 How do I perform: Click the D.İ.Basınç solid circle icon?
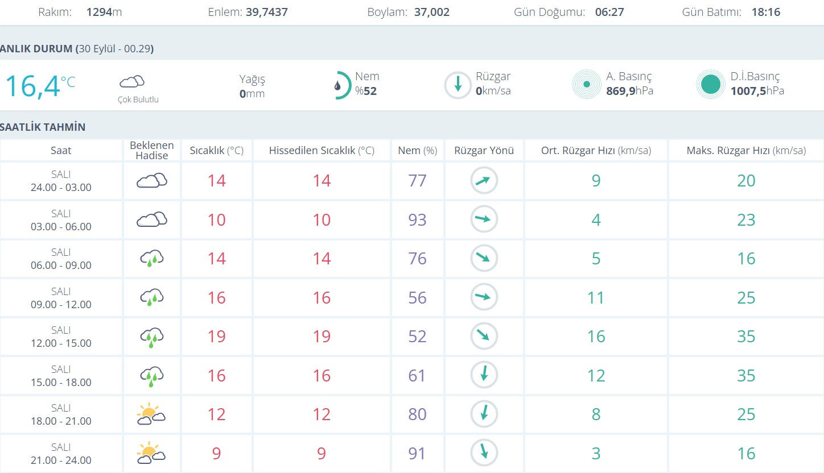710,85
